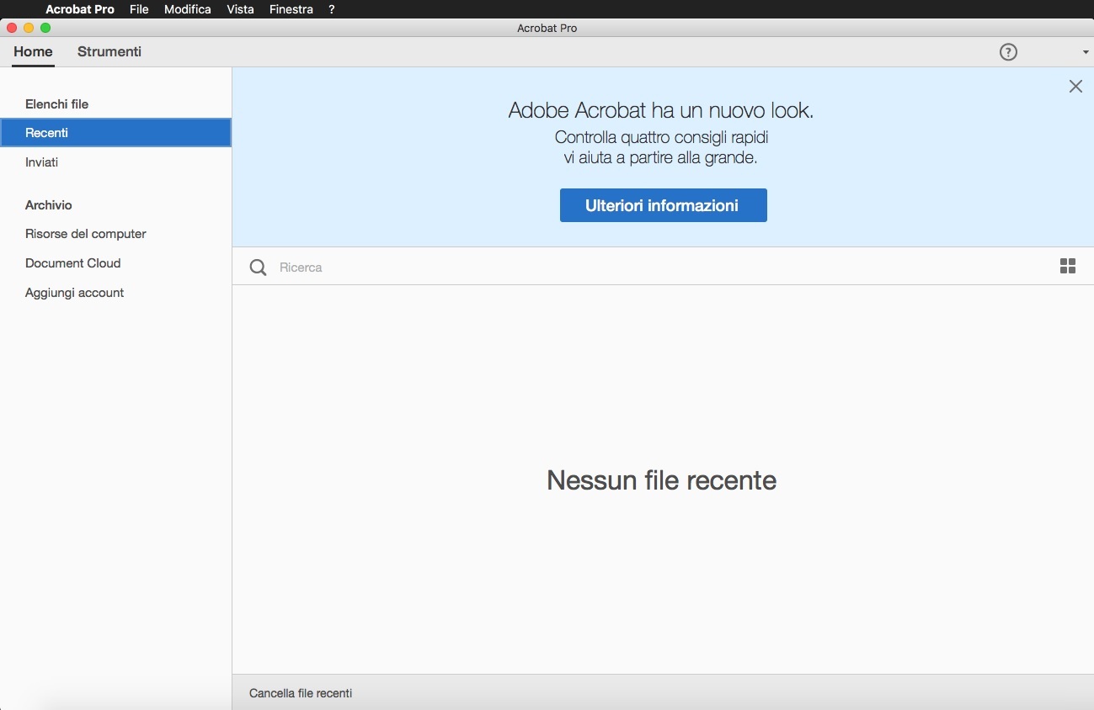Close the new look banner
The image size is (1094, 710).
click(x=1075, y=86)
